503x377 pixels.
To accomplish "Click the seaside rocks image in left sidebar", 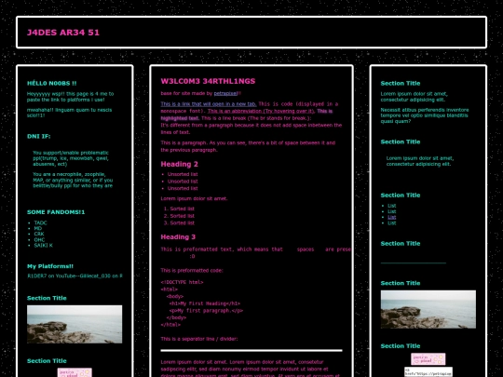I will [x=75, y=324].
